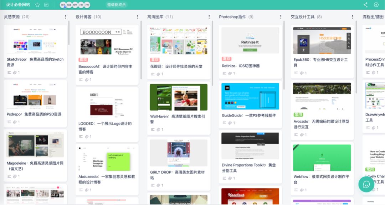Screen dimensions: 385x205
Task: Star the 设计必备网站 board
Action: tap(37, 5)
